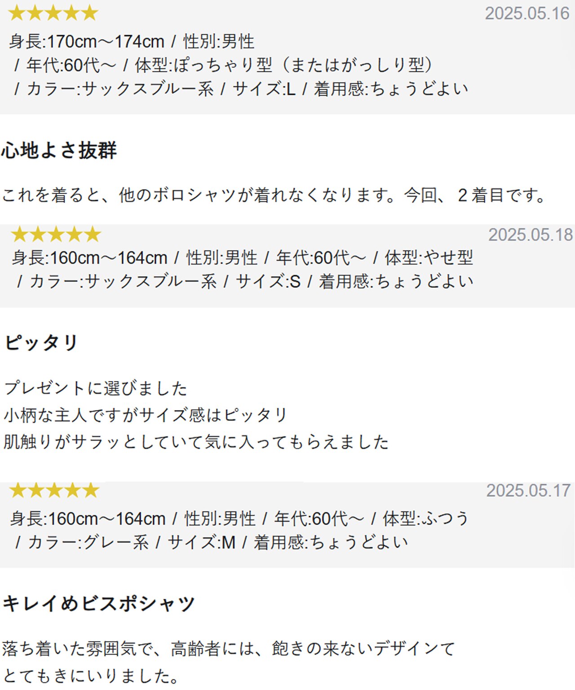Click the review date 2025.05.17
575x690 pixels.
528,491
